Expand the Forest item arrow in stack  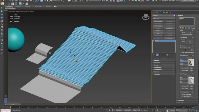(x=154, y=41)
